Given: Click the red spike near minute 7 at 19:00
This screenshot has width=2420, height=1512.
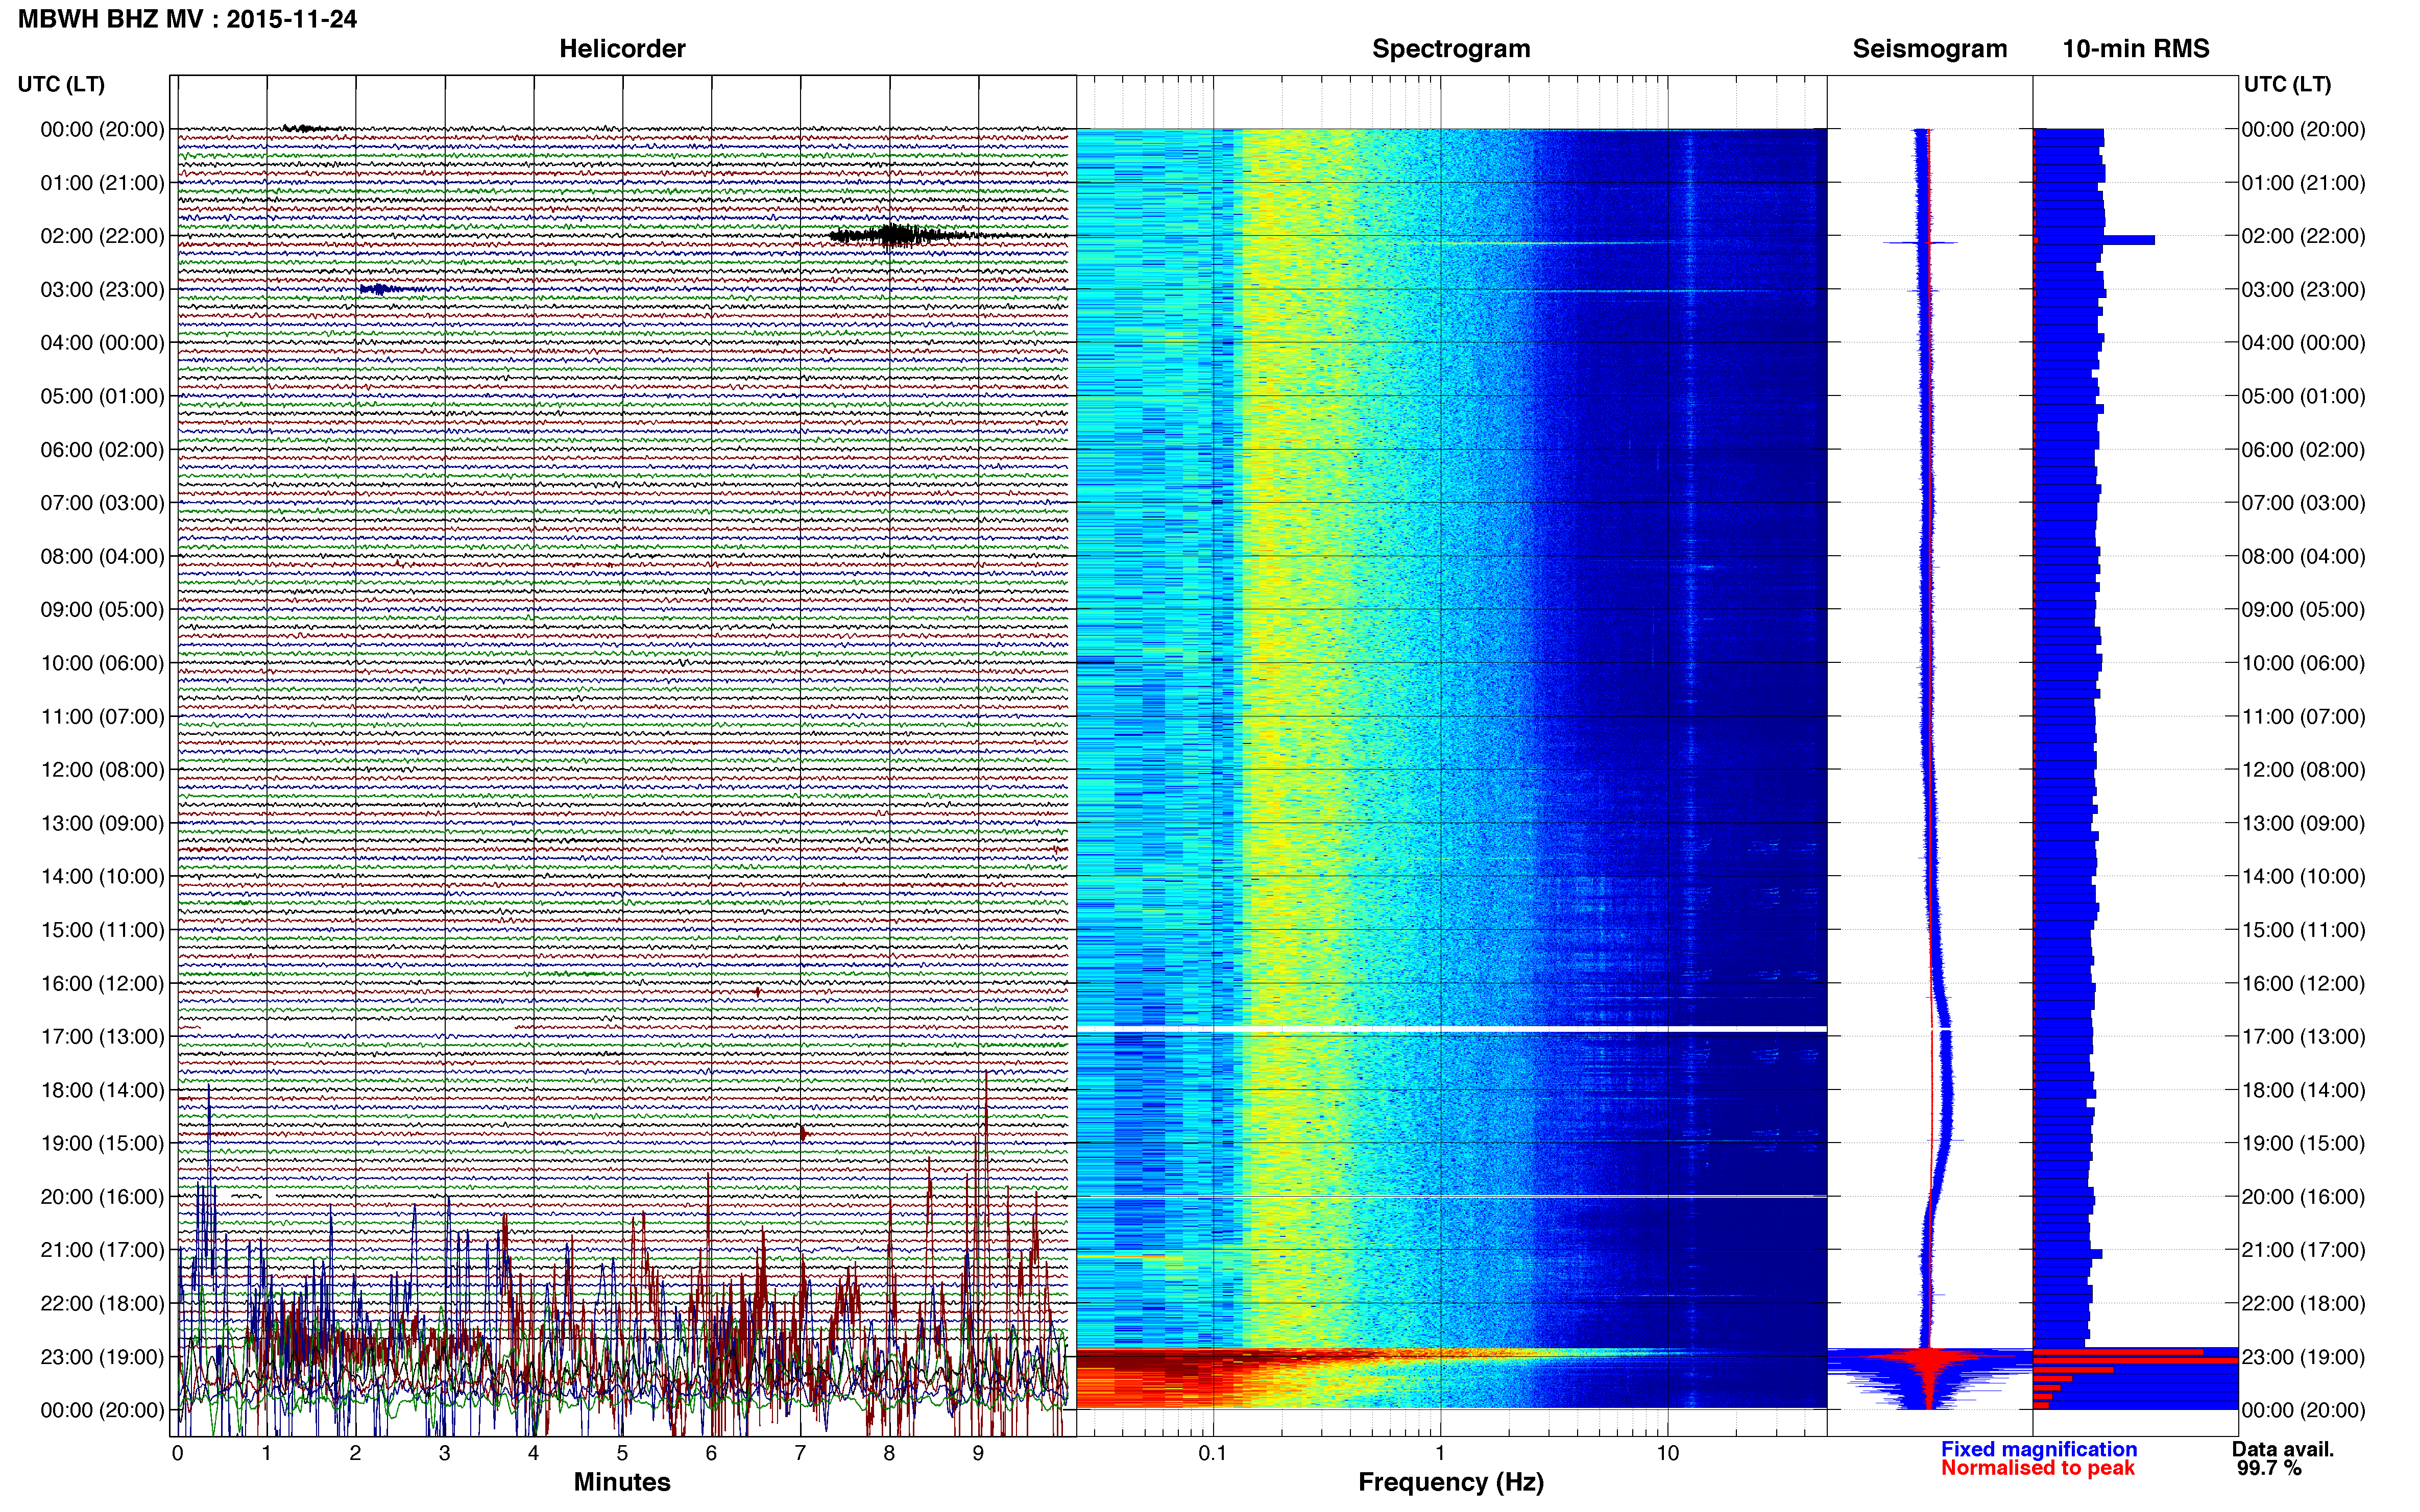Looking at the screenshot, I should (803, 1133).
